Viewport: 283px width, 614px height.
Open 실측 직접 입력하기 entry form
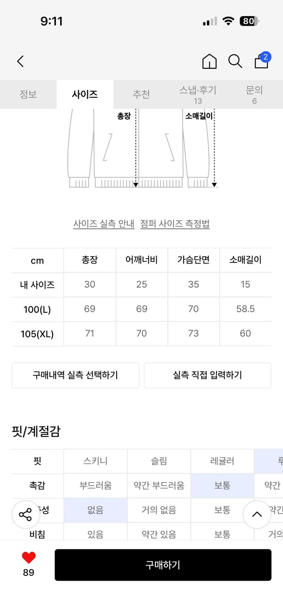[x=208, y=375]
